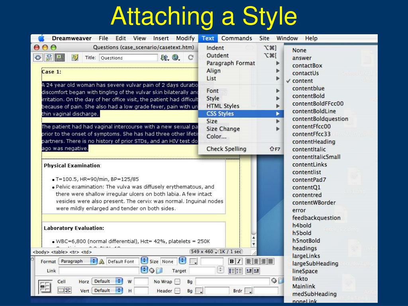Image resolution: width=408 pixels, height=306 pixels.
Task: Click the text indent icon
Action: point(256,271)
